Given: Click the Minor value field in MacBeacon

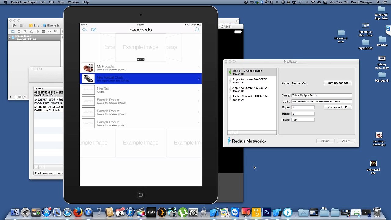Looking at the screenshot, I should pyautogui.click(x=303, y=114).
